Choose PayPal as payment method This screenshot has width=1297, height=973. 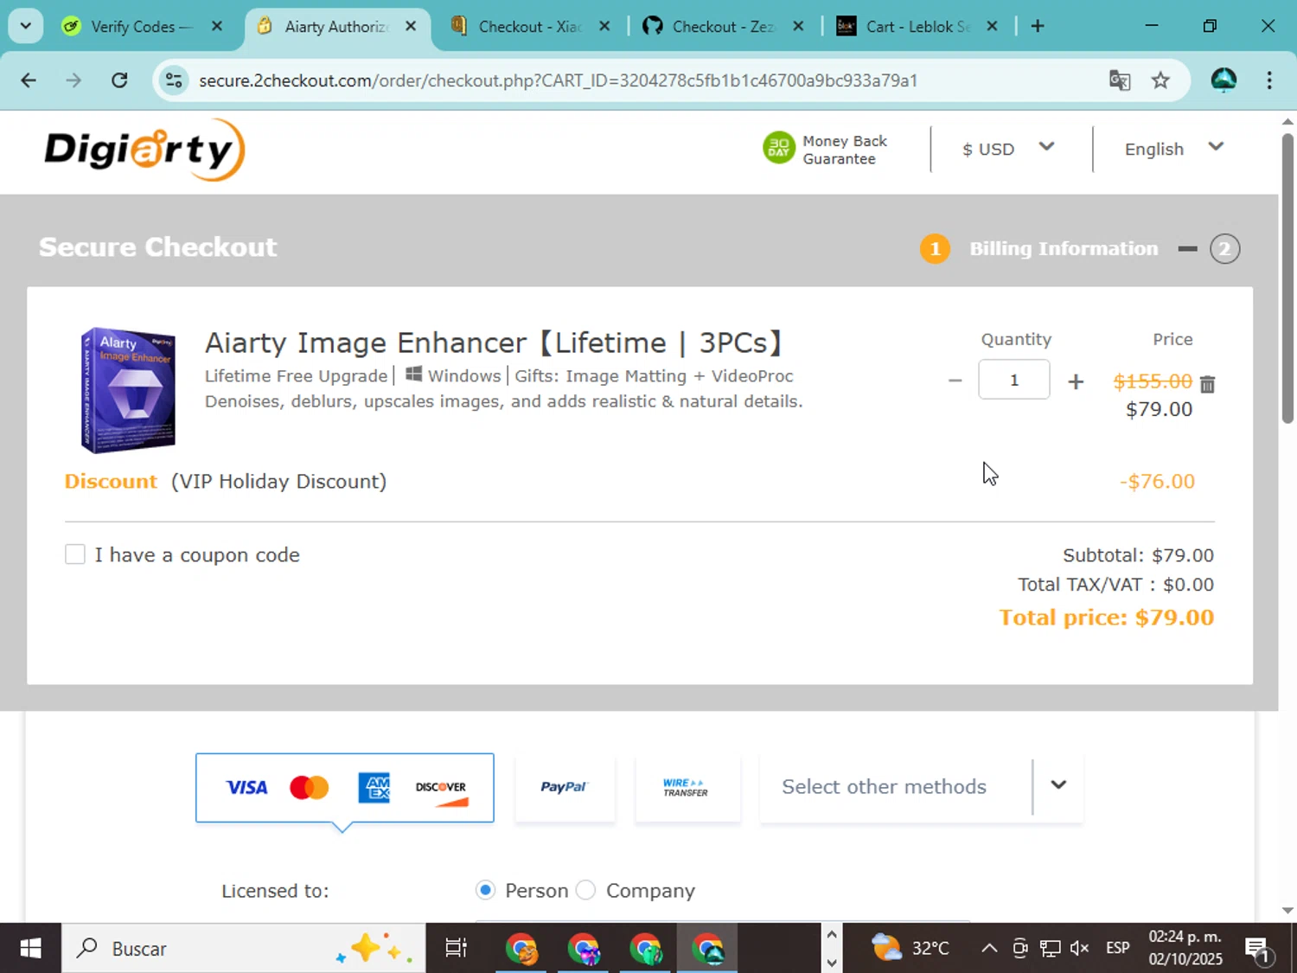tap(565, 787)
